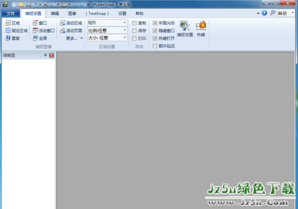Open the large 捕捉设置 settings button
The height and width of the screenshot is (209, 298).
point(185,28)
